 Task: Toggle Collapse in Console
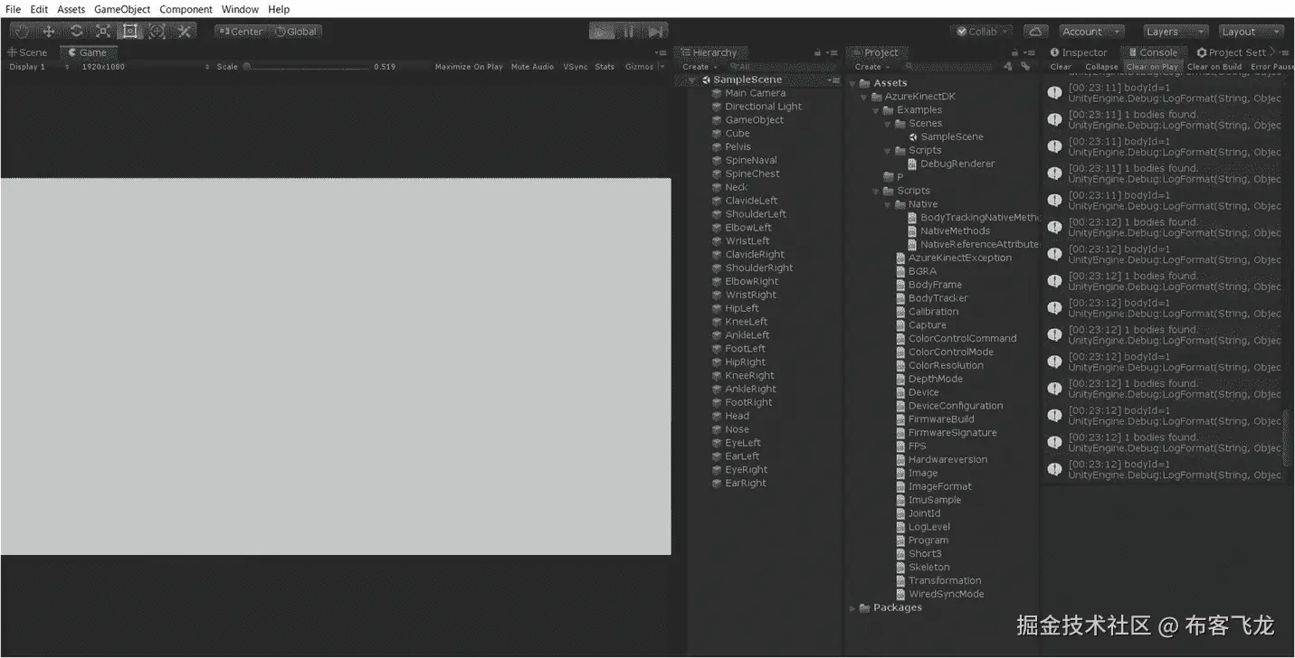click(x=1101, y=67)
